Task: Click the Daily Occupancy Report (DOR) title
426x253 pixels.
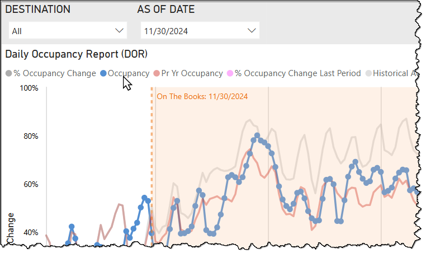Action: [77, 54]
